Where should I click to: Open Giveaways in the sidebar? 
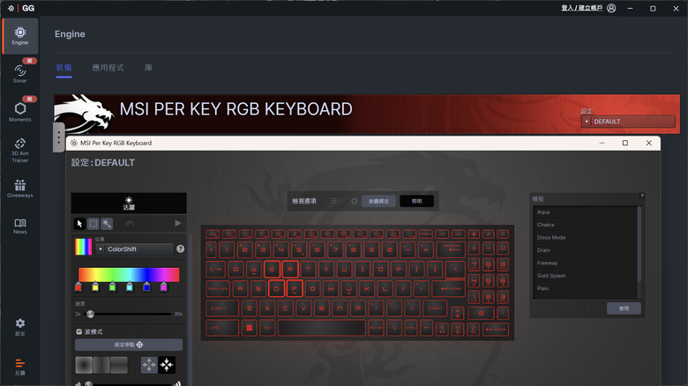pyautogui.click(x=20, y=189)
